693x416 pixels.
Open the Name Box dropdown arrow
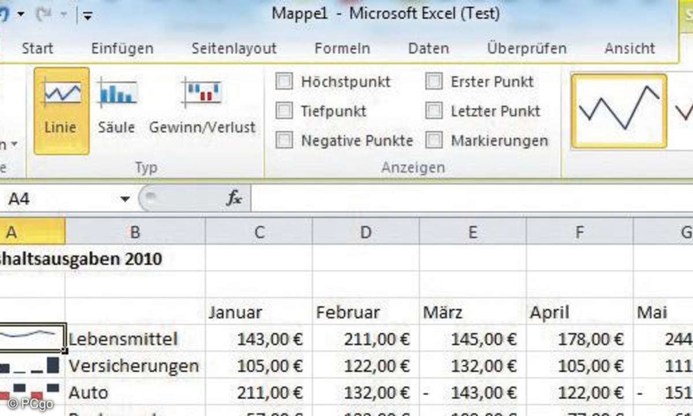pos(125,199)
